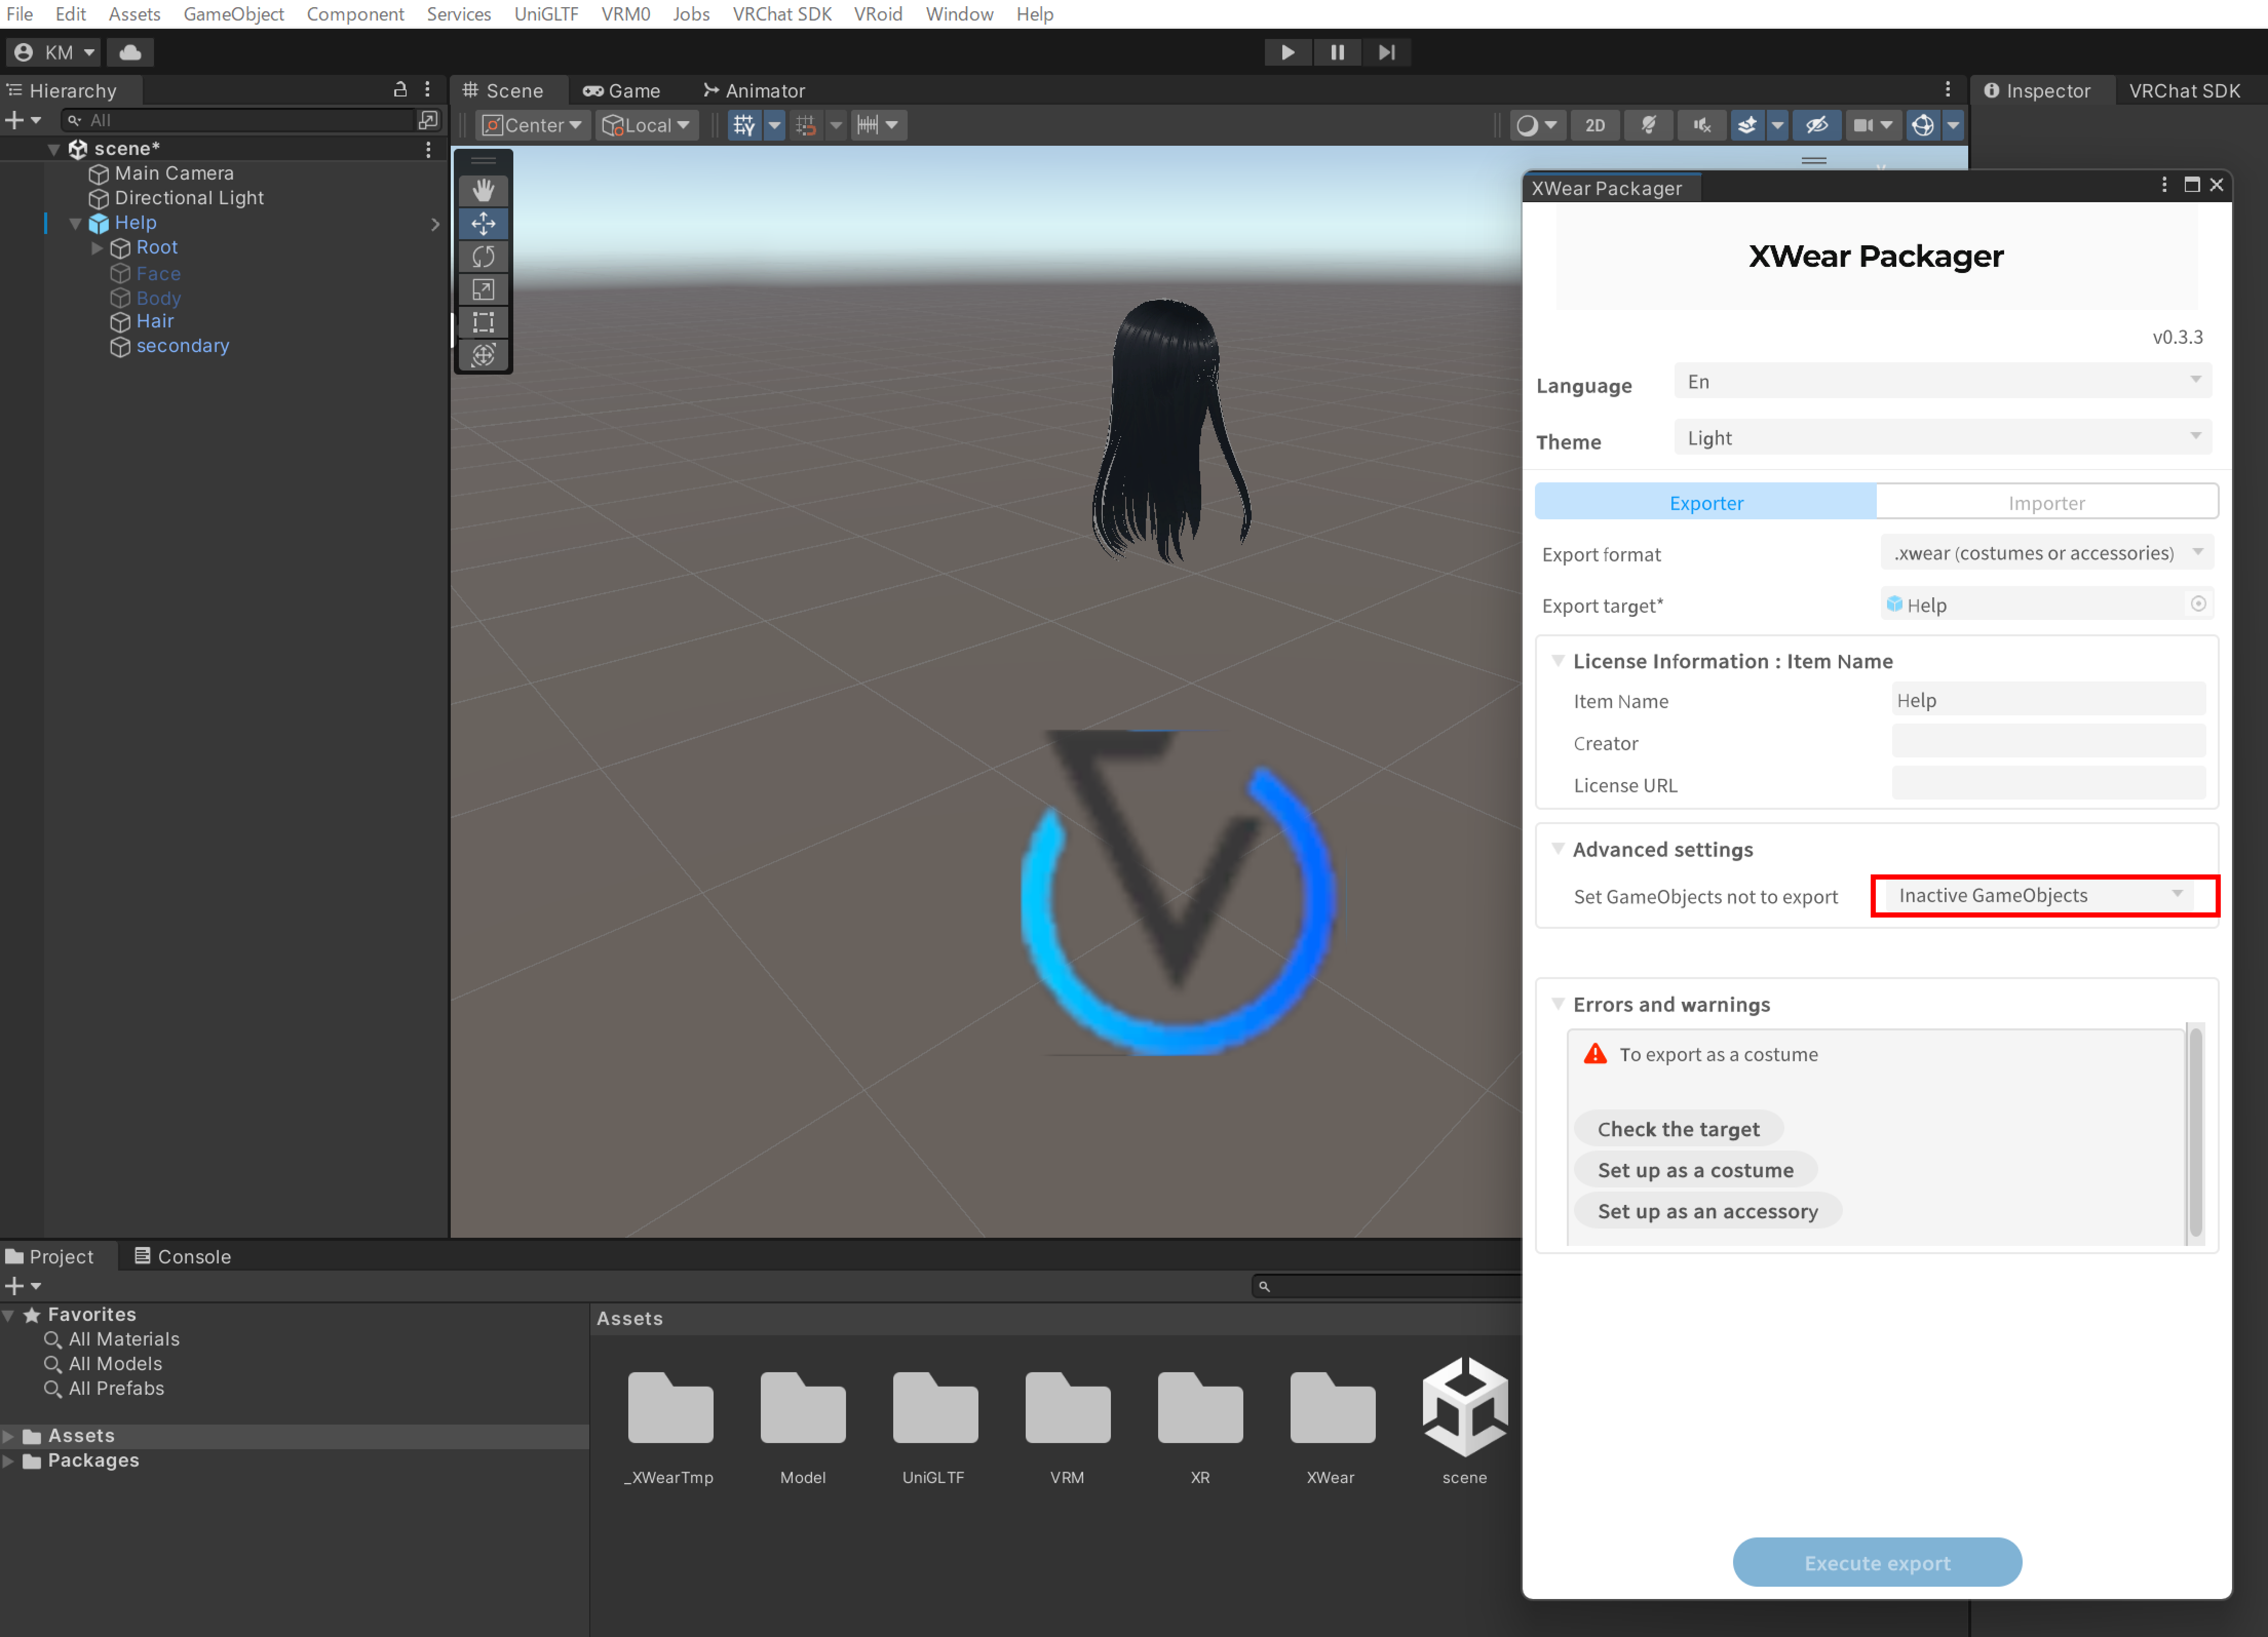2268x1637 pixels.
Task: Click the License URL input field
Action: (x=2048, y=784)
